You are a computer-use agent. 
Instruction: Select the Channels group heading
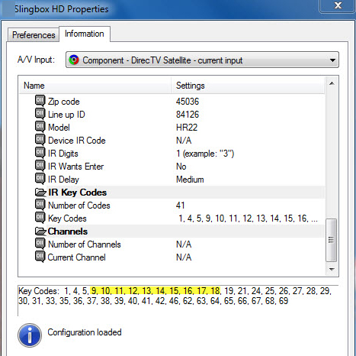coord(68,231)
